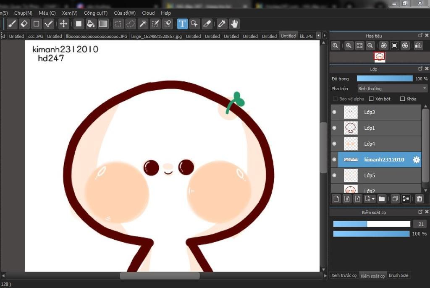Open the Chụp(N) menu

(24, 13)
